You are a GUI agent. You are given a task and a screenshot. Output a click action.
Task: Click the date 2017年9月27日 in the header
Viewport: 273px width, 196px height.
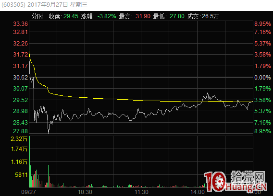click(x=48, y=5)
